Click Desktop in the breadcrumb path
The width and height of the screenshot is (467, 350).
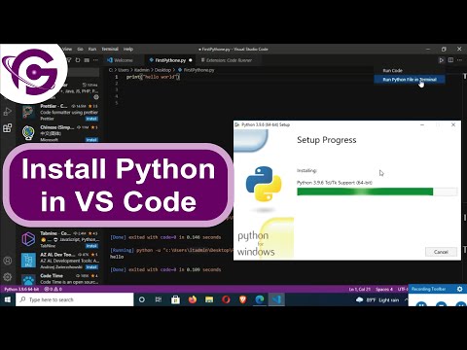coord(162,70)
